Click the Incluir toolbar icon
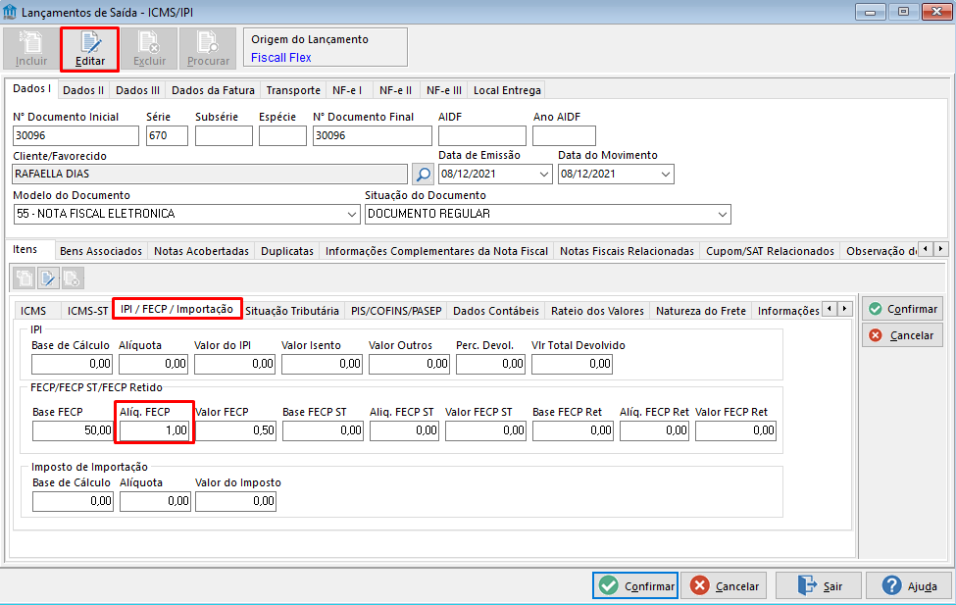This screenshot has height=605, width=956. [x=31, y=49]
